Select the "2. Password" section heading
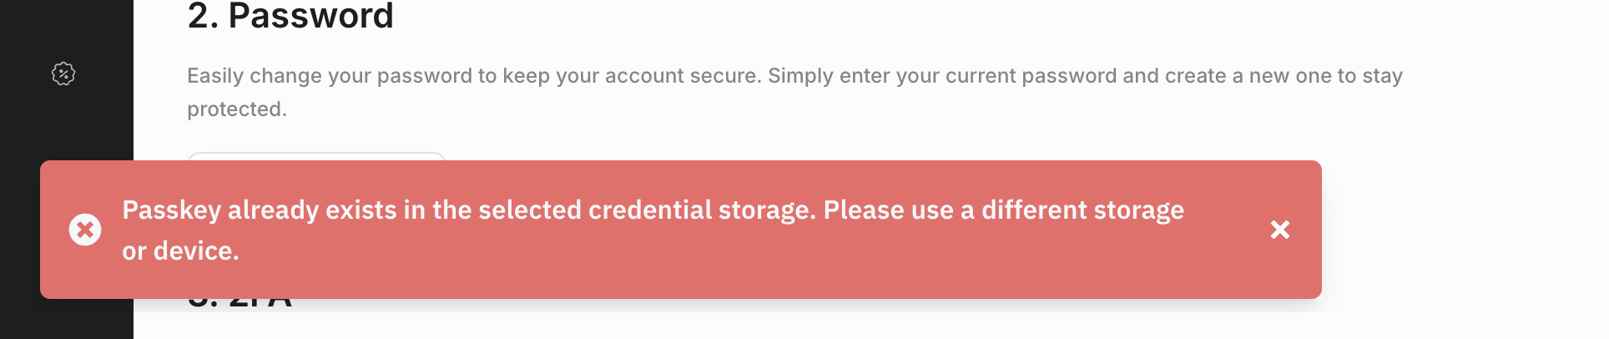This screenshot has height=339, width=1609. [290, 16]
